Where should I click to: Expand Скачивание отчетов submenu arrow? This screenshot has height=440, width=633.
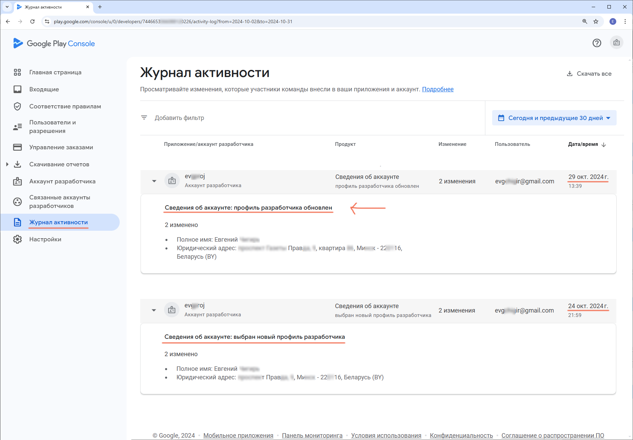click(7, 164)
